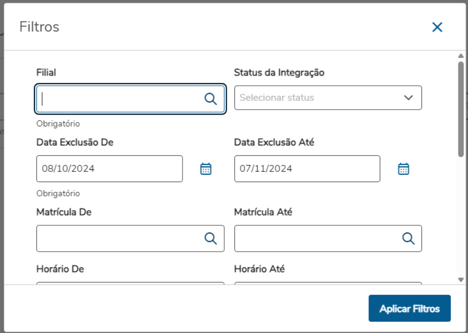Click the Matrícula Até input field
Image resolution: width=468 pixels, height=333 pixels.
click(x=319, y=238)
